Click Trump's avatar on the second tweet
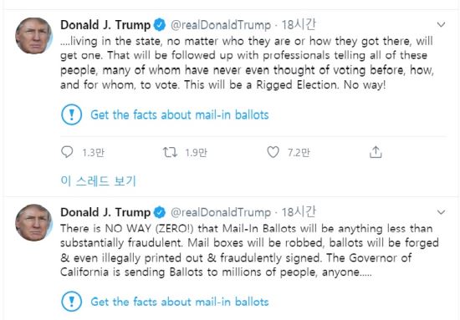This screenshot has height=320, width=460. [x=33, y=223]
